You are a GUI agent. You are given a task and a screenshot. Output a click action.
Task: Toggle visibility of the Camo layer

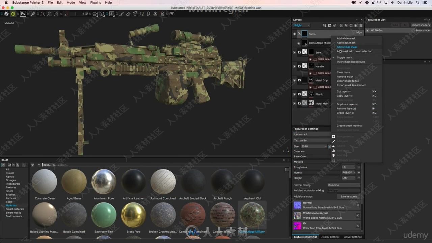[294, 34]
